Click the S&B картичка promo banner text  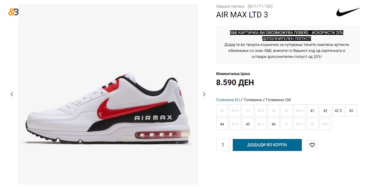pyautogui.click(x=287, y=35)
